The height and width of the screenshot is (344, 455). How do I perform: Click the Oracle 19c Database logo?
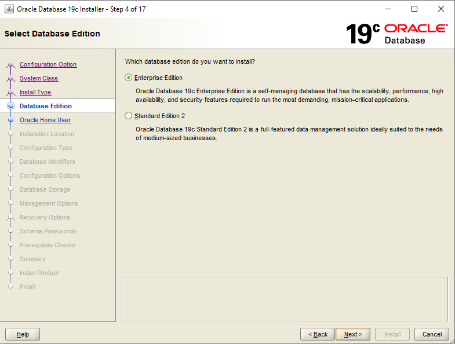point(397,34)
